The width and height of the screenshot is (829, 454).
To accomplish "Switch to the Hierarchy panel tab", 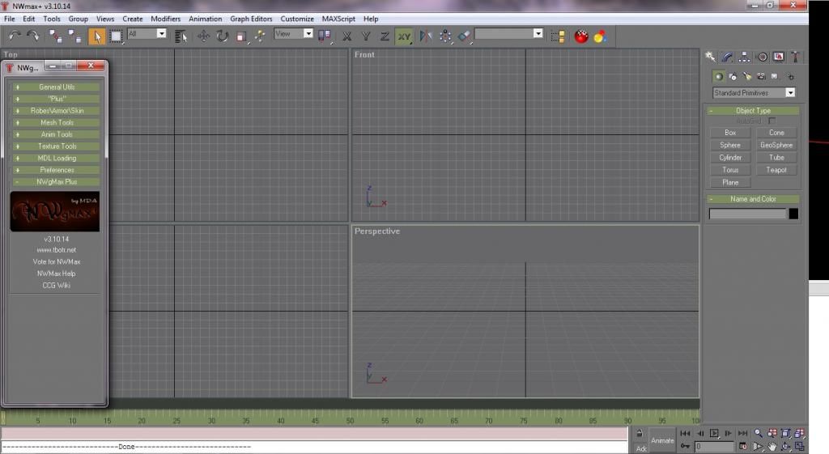I will coord(744,57).
